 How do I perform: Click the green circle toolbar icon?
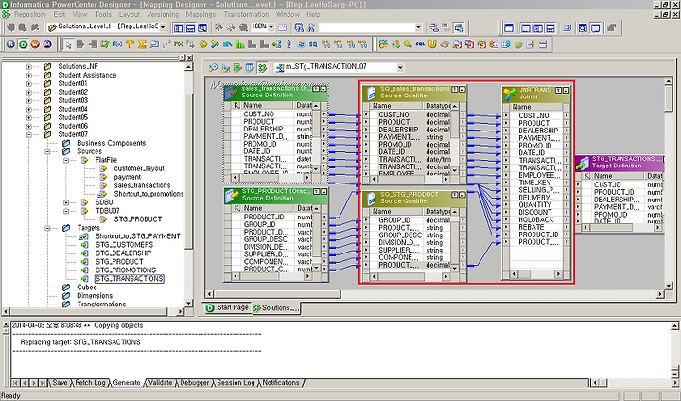[517, 44]
